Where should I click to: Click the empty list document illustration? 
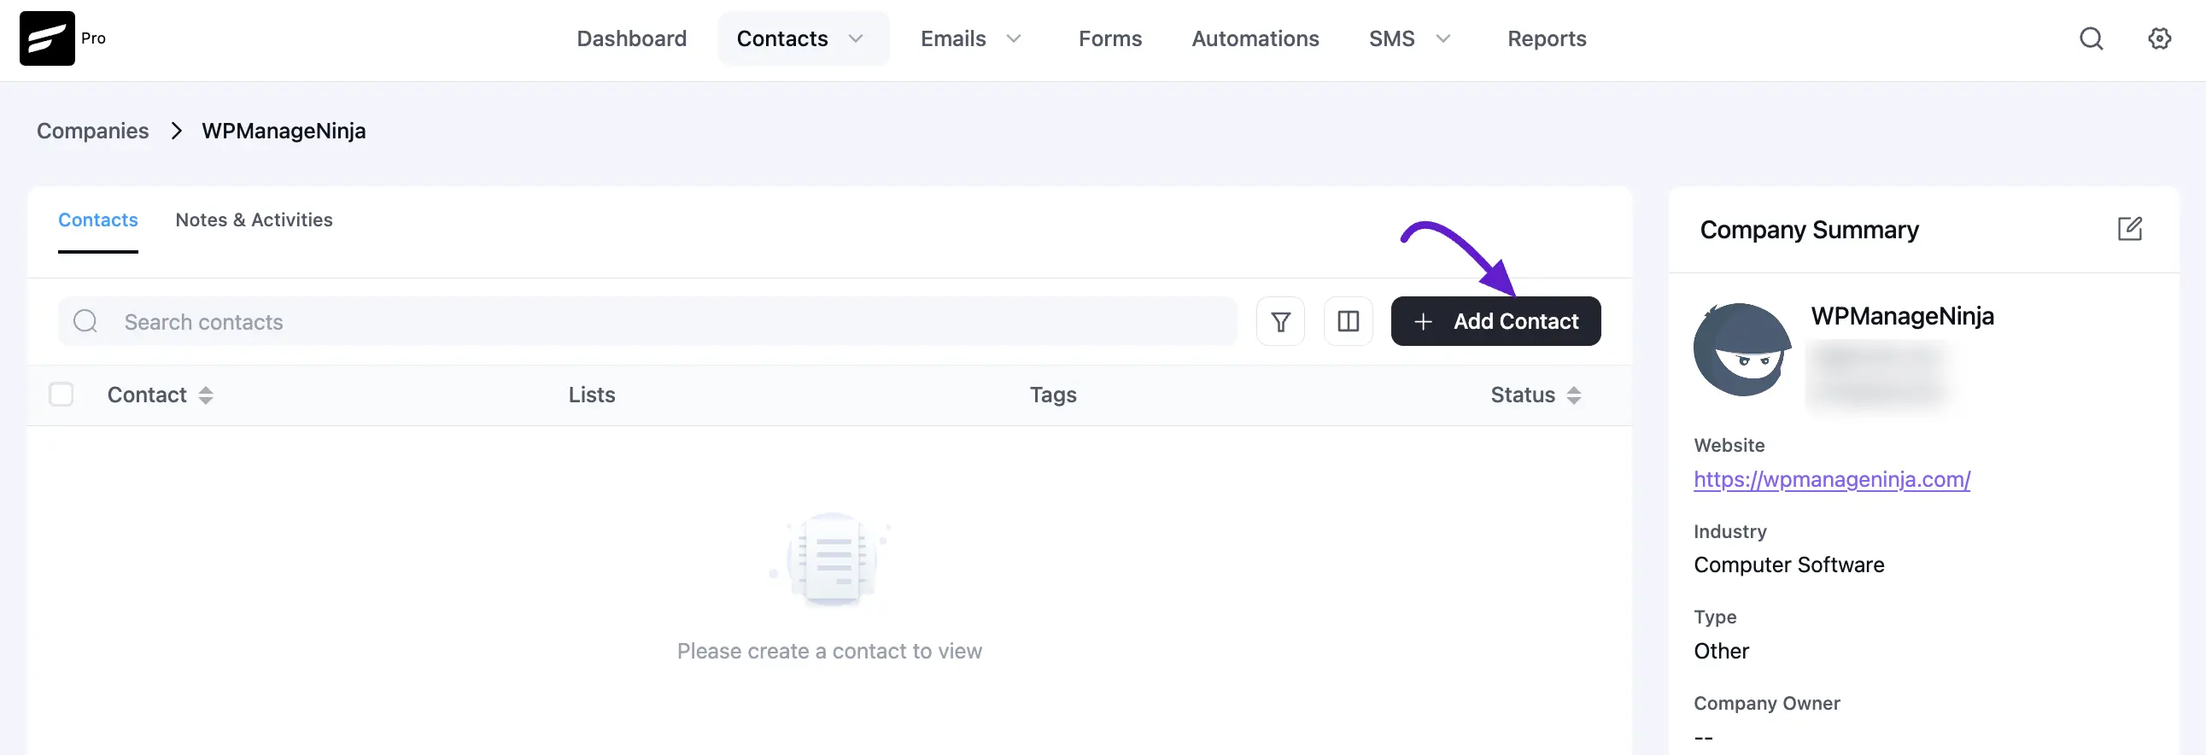tap(830, 559)
